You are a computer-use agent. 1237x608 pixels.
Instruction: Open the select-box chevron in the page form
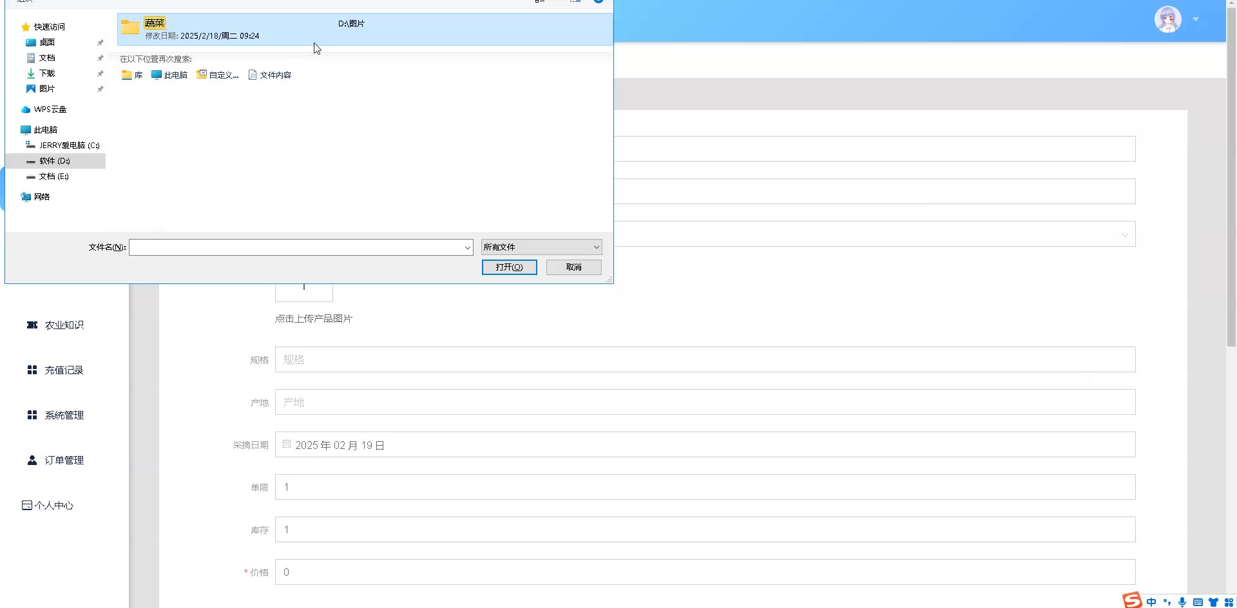pyautogui.click(x=1125, y=234)
